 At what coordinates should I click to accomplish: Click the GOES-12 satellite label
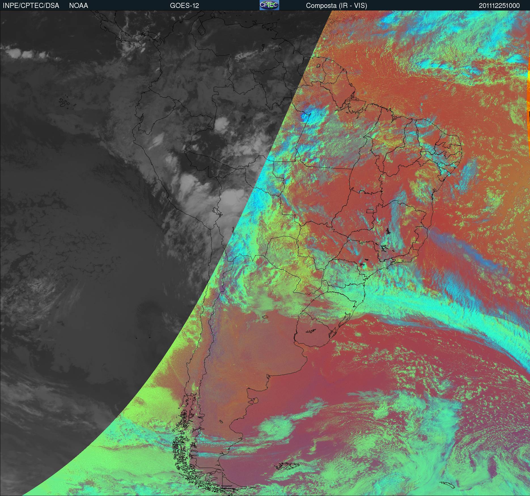184,6
